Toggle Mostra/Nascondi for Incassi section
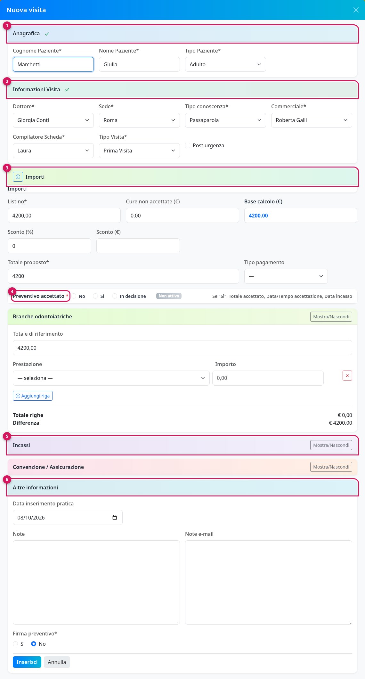 [331, 445]
